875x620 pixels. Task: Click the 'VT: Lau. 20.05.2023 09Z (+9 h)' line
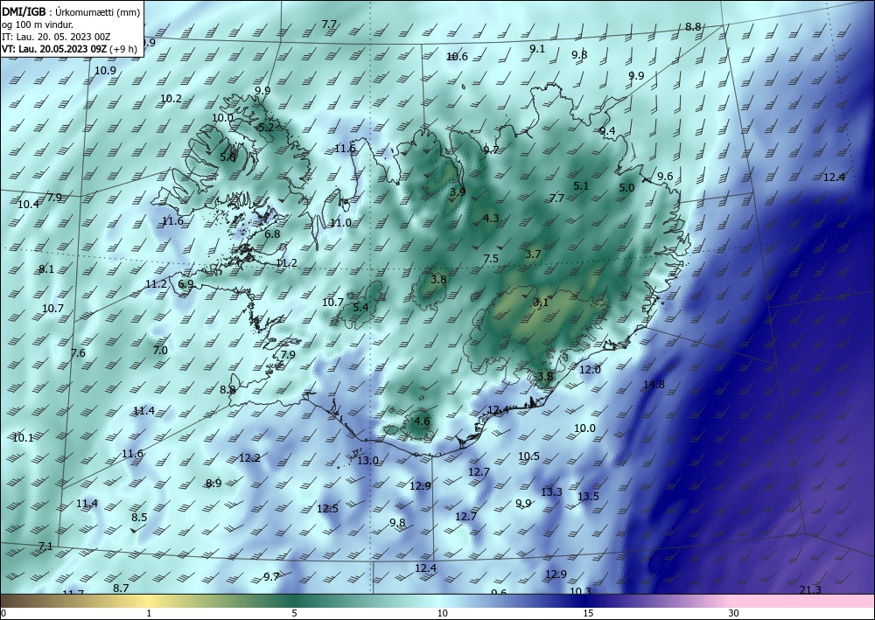pos(68,48)
